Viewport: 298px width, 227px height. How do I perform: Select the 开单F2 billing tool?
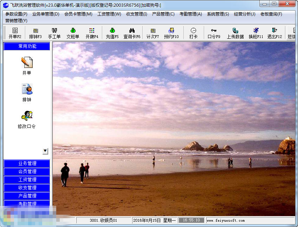click(x=14, y=33)
